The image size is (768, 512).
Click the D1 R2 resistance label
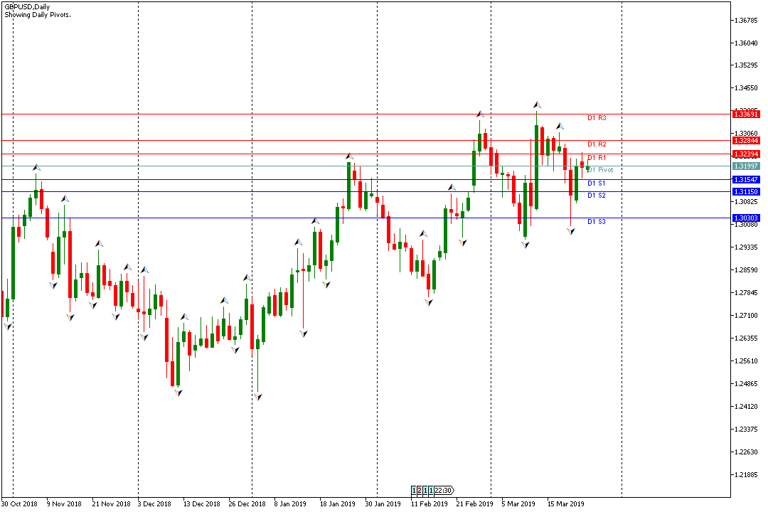pos(596,144)
